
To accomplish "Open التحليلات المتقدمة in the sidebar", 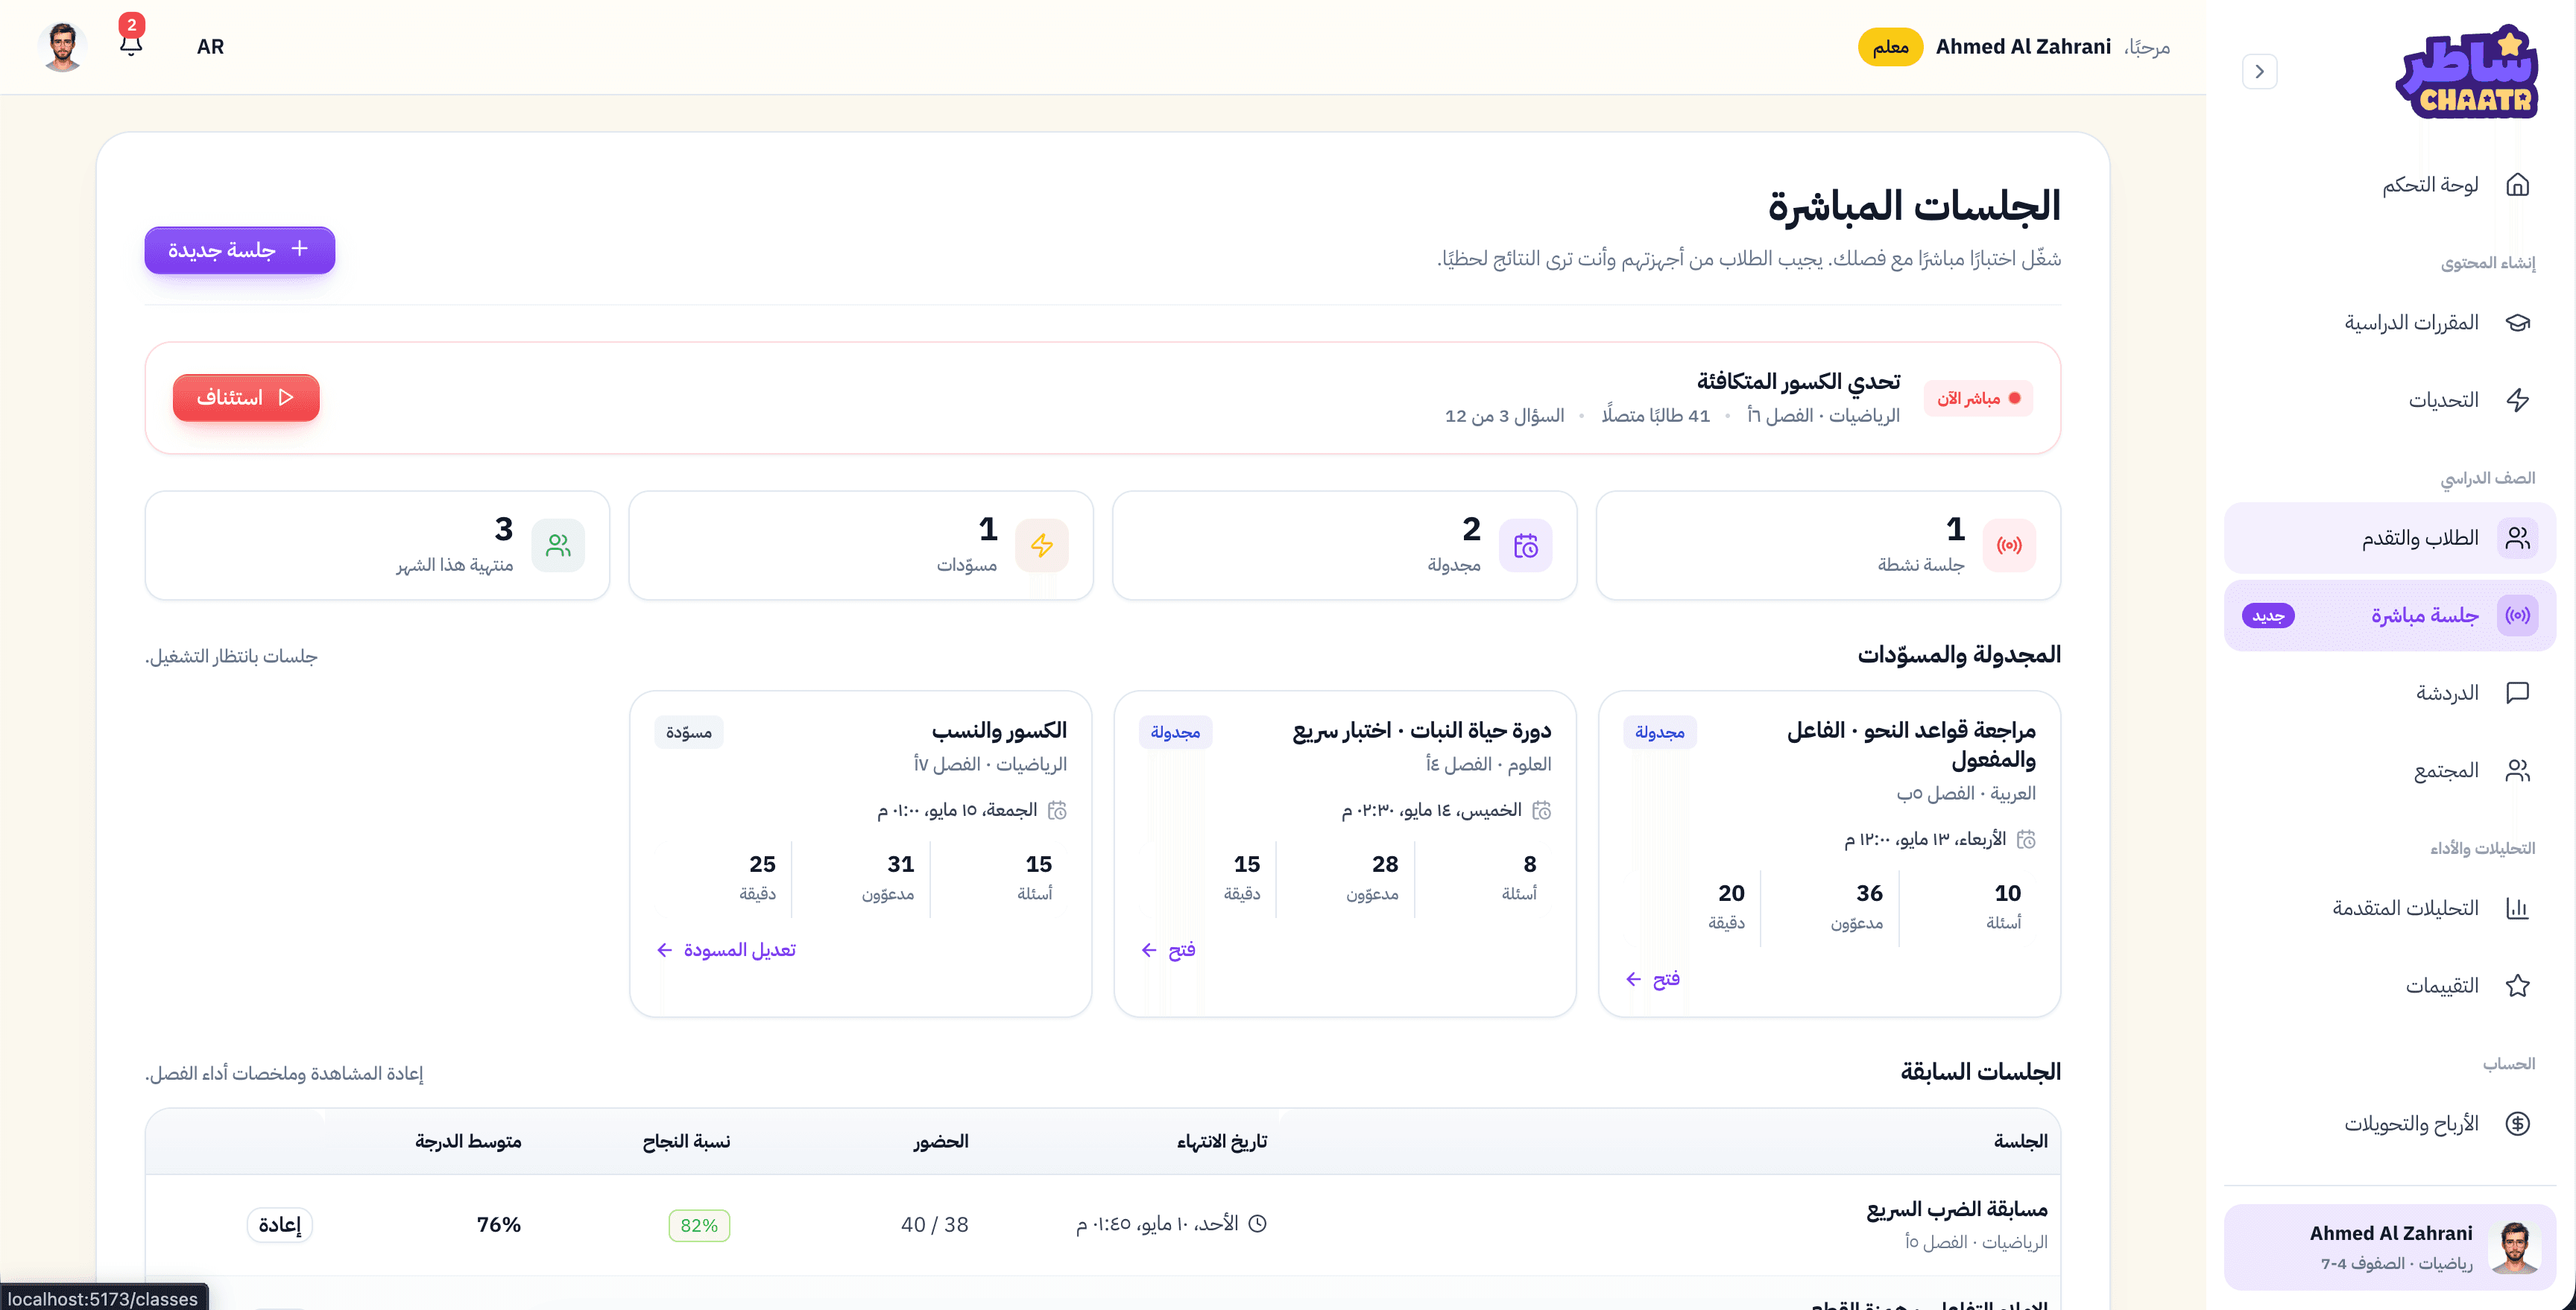I will [x=2390, y=908].
